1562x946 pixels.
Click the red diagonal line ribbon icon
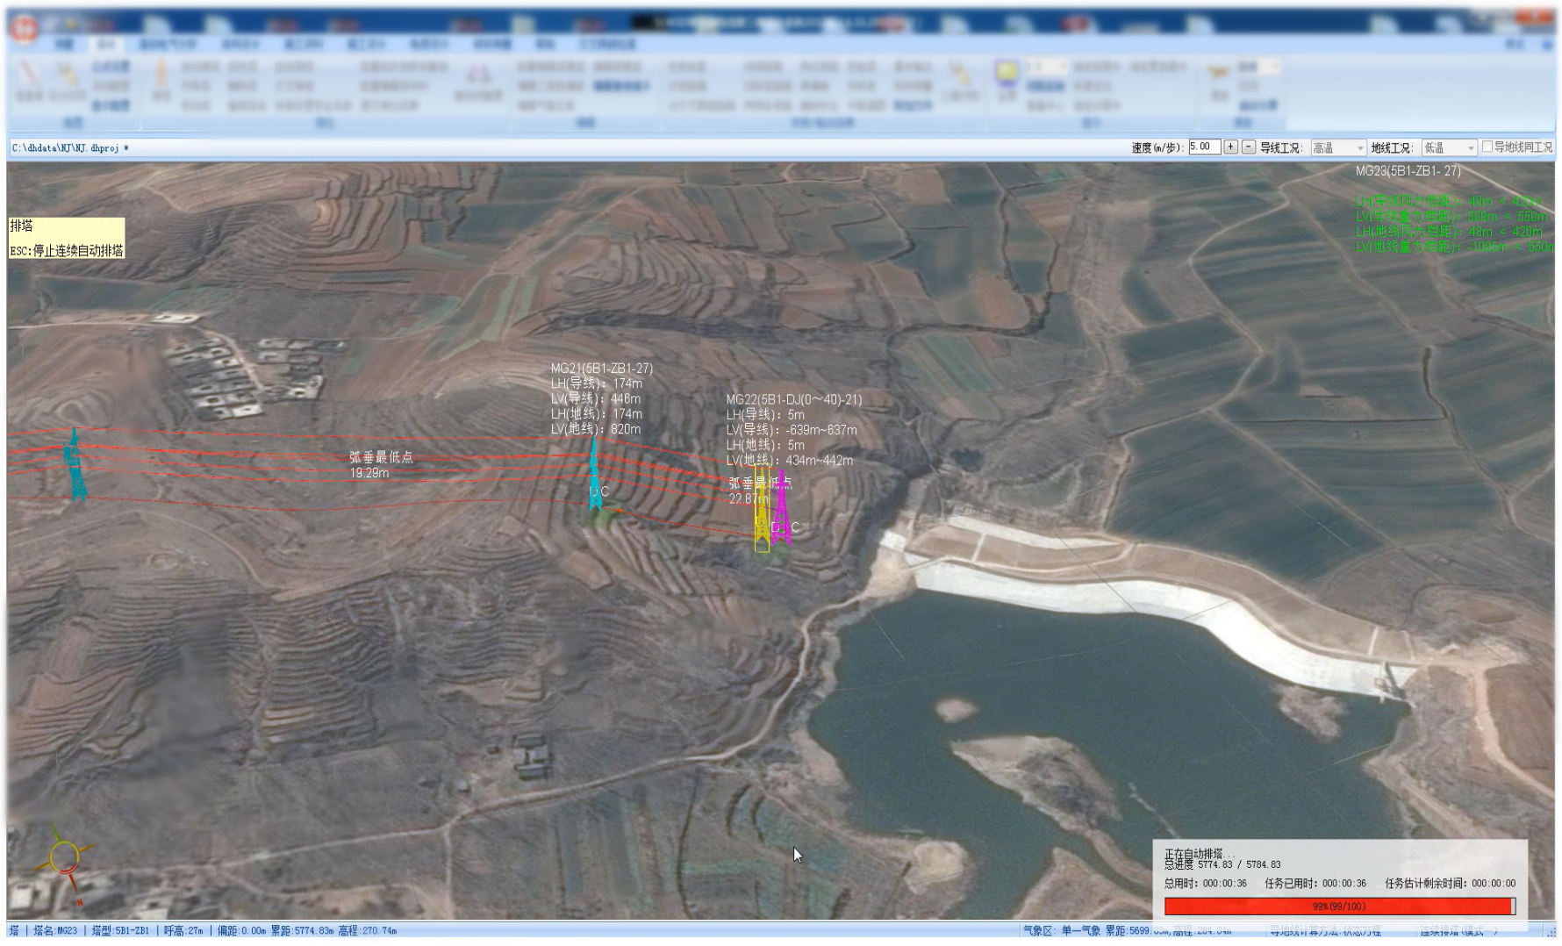pos(29,72)
